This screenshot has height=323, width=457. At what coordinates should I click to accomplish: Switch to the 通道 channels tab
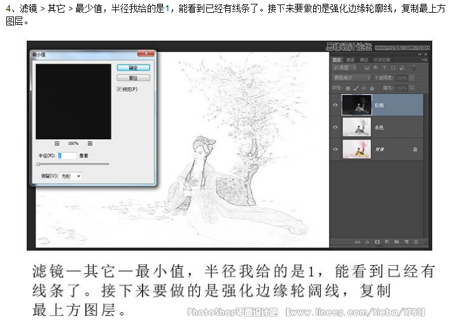[x=350, y=60]
